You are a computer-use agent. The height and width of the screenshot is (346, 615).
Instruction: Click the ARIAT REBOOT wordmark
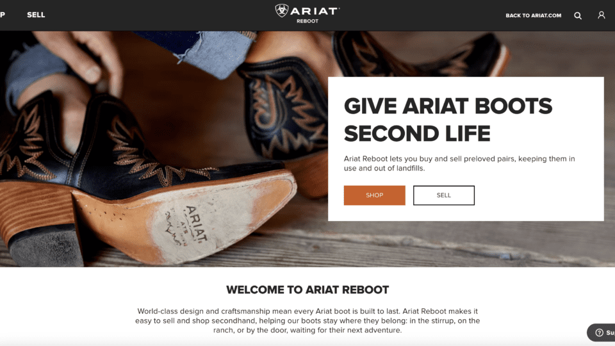(x=307, y=13)
